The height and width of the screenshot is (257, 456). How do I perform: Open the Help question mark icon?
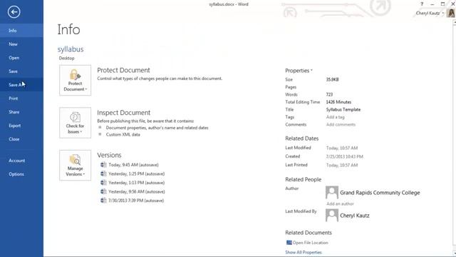pos(422,4)
